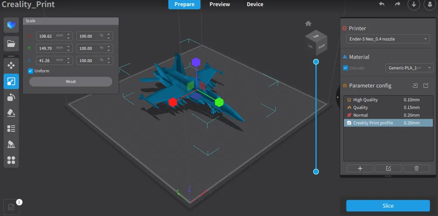
Task: Add new parameter profile with plus button
Action: coord(360,168)
